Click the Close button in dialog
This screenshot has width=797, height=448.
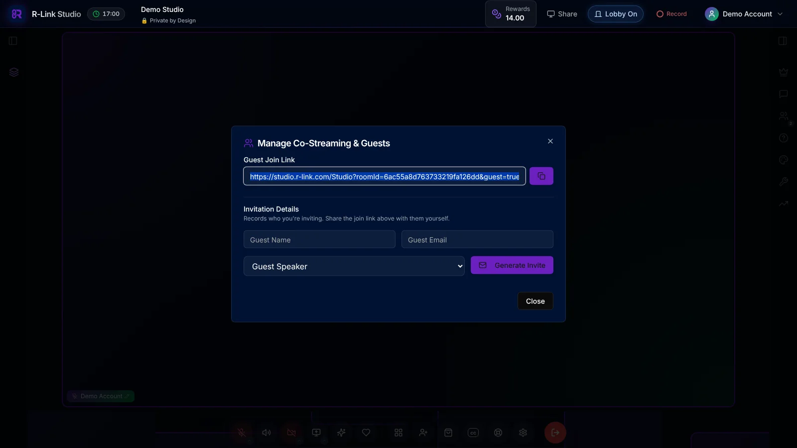coord(535,301)
